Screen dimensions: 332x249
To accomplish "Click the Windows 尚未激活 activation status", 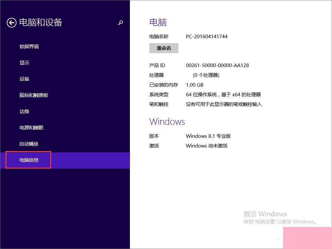I will click(207, 146).
